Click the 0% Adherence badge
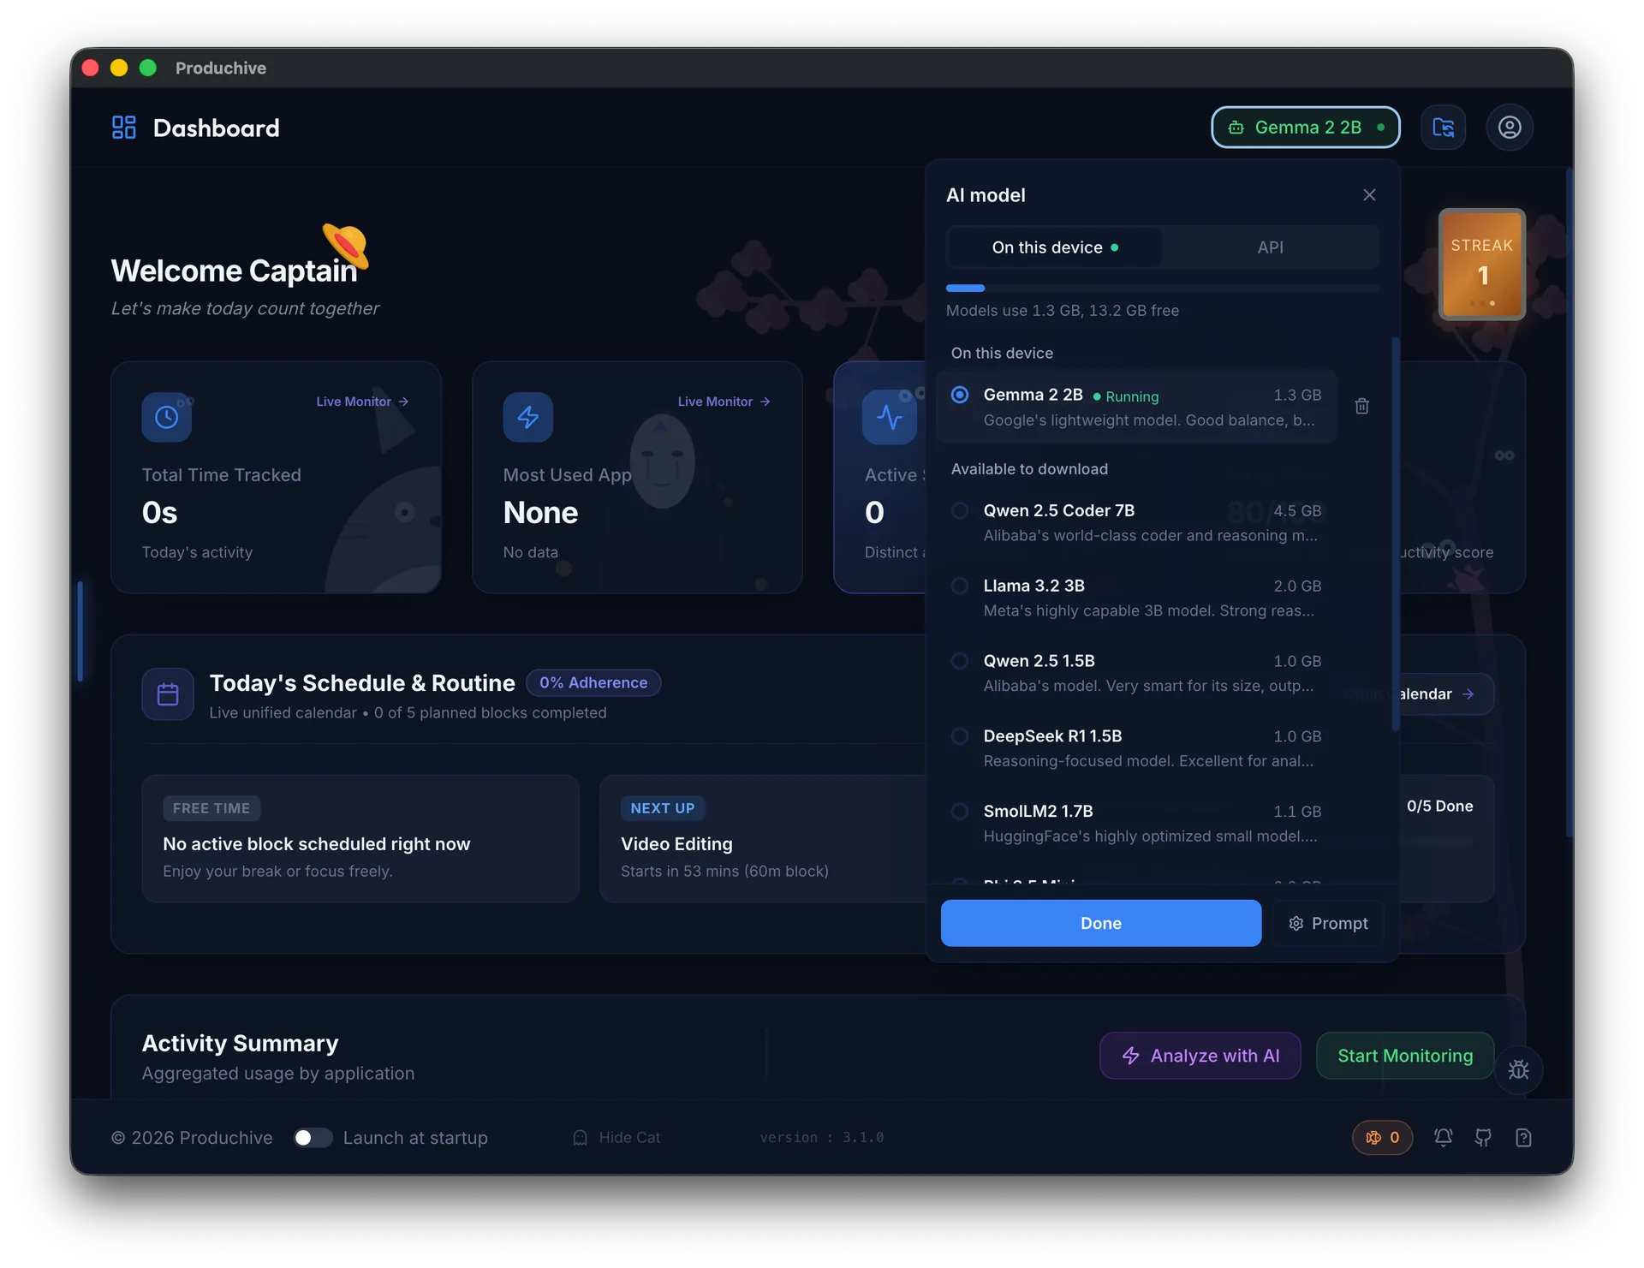 click(x=593, y=682)
